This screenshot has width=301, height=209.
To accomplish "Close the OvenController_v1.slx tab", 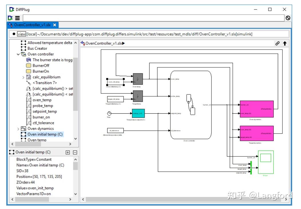I will point(55,25).
